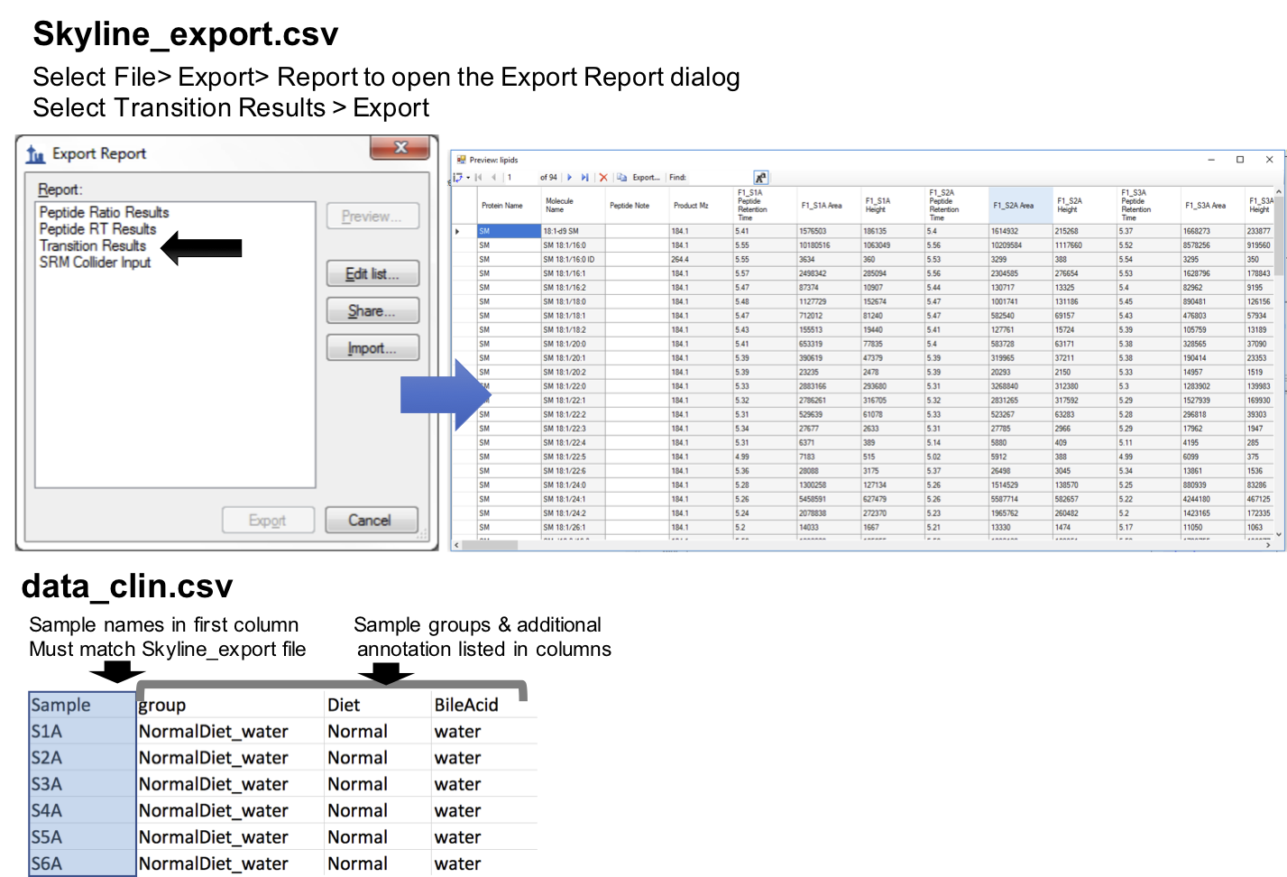1287x877 pixels.
Task: Click the F1_S3A Area column header
Action: tap(1212, 206)
